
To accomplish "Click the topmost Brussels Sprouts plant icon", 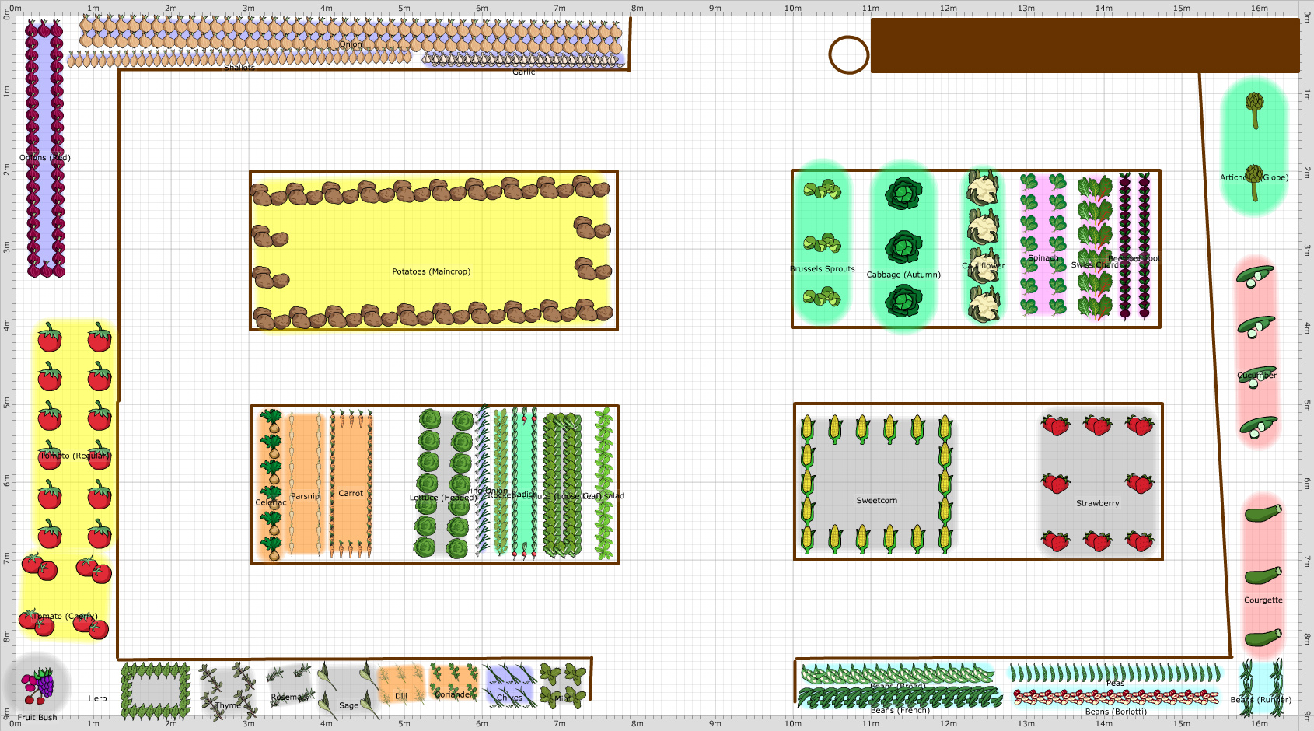I will (822, 189).
